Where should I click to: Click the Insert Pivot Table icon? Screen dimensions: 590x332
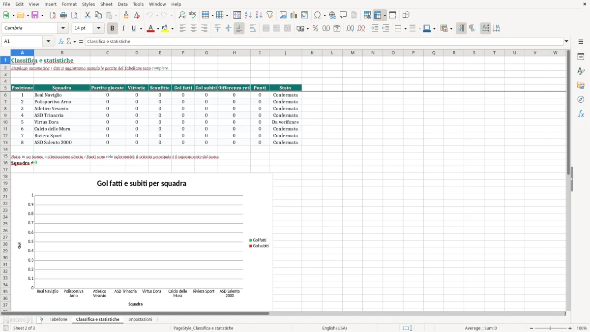tap(305, 15)
